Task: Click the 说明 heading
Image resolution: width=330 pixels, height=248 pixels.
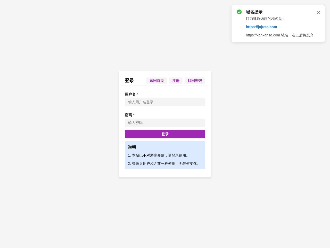Action: [x=132, y=147]
